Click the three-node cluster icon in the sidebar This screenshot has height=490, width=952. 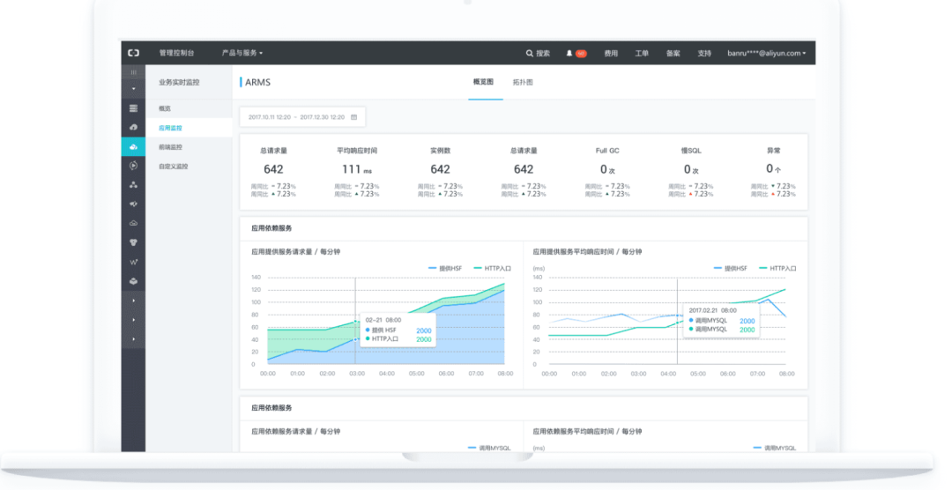click(x=134, y=184)
